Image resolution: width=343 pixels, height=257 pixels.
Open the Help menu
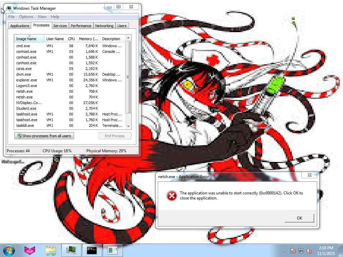[55, 17]
